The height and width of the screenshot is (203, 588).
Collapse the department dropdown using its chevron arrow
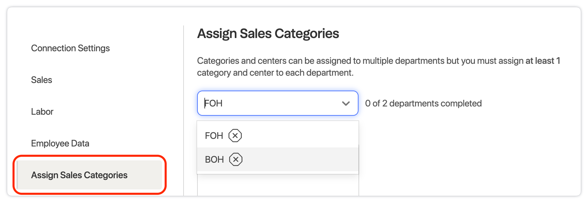pos(346,103)
